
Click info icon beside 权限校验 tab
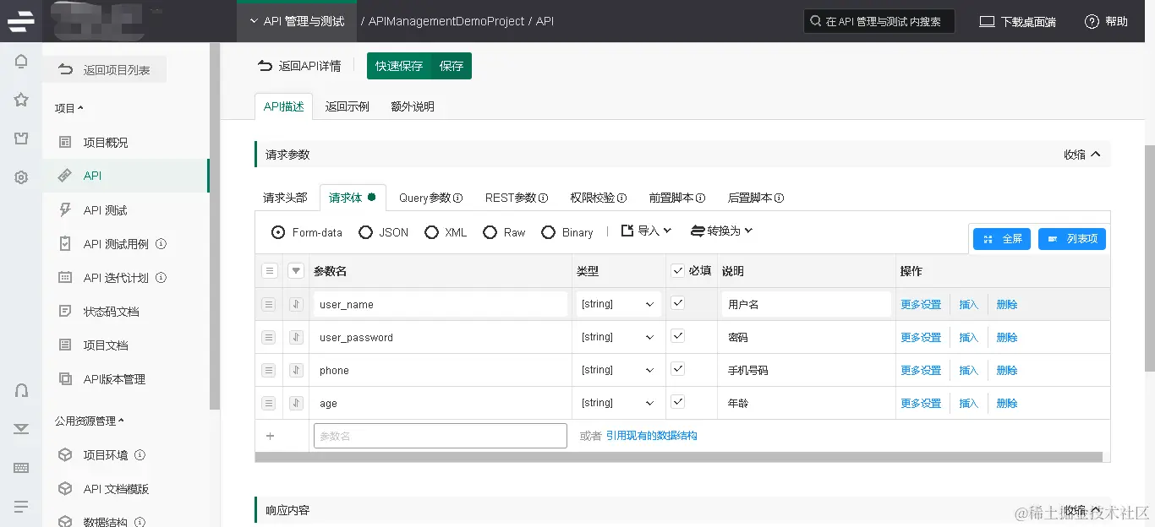622,198
